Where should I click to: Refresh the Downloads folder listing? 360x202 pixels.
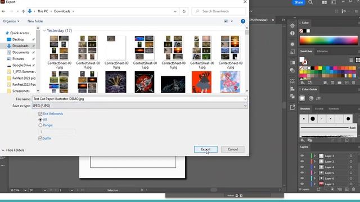point(184,11)
